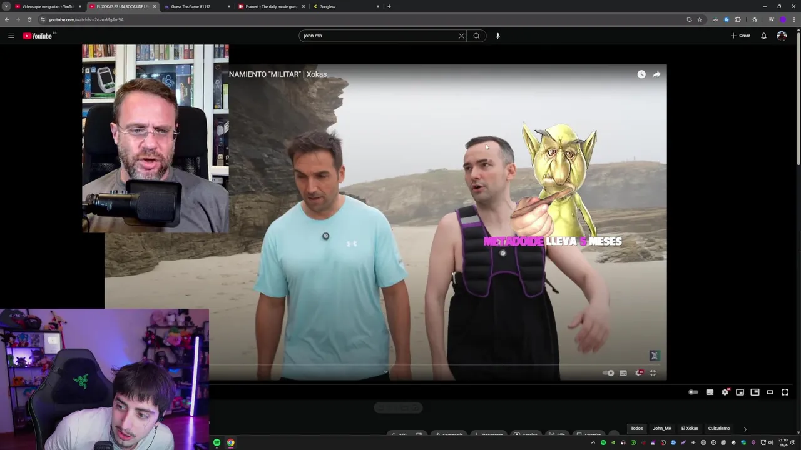Screen dimensions: 801x450
Task: Open settings gear inside embedded video
Action: point(638,373)
